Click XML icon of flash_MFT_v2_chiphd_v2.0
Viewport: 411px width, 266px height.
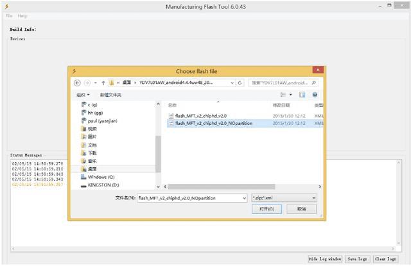click(x=171, y=115)
